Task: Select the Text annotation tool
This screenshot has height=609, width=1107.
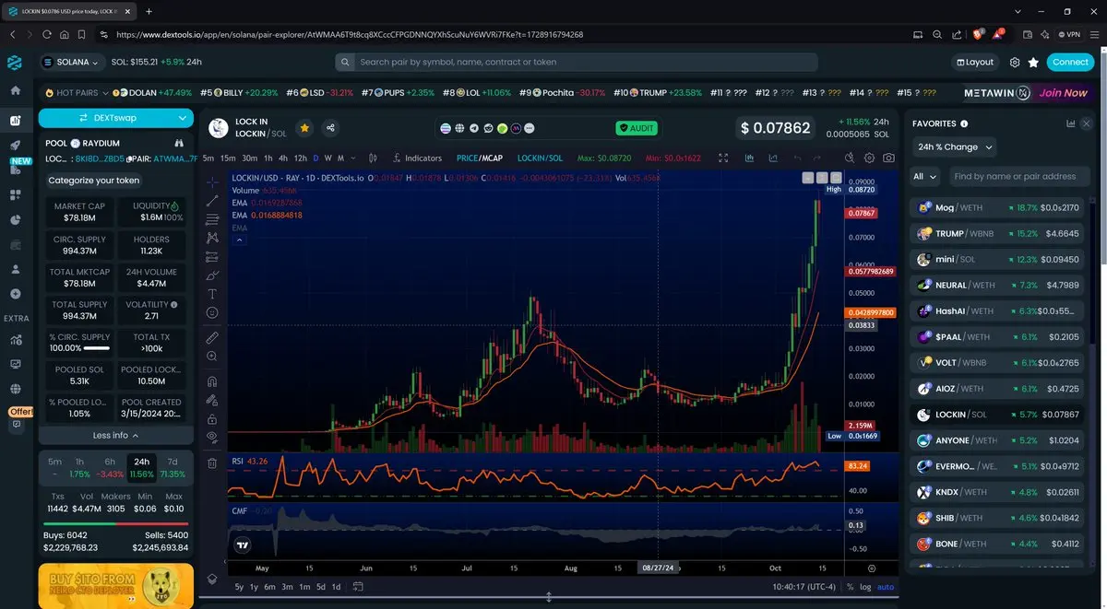Action: (212, 294)
